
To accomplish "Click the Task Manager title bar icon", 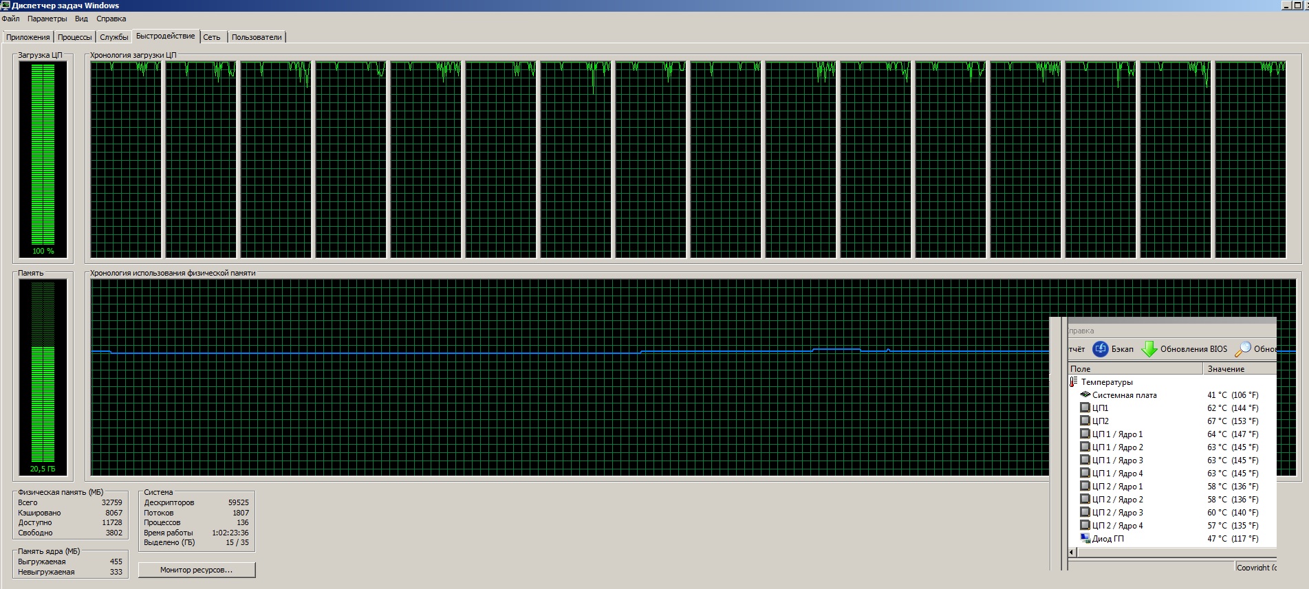I will click(x=6, y=5).
